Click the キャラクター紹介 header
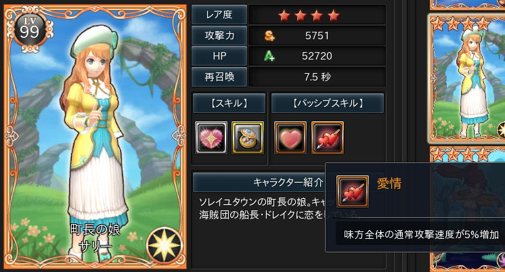The width and height of the screenshot is (505, 272). pyautogui.click(x=288, y=183)
